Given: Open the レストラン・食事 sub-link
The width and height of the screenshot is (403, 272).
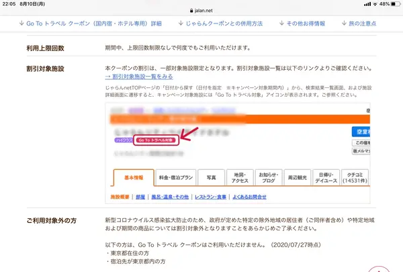Looking at the screenshot, I should tap(211, 197).
